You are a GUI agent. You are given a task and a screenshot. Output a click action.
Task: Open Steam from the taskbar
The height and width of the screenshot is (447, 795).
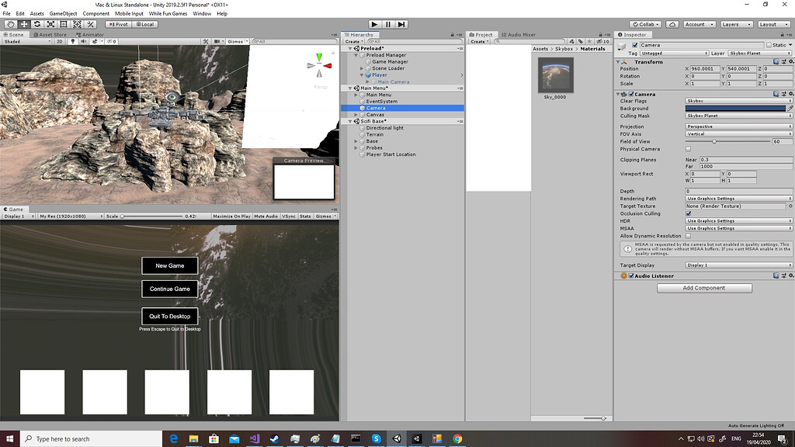[273, 438]
